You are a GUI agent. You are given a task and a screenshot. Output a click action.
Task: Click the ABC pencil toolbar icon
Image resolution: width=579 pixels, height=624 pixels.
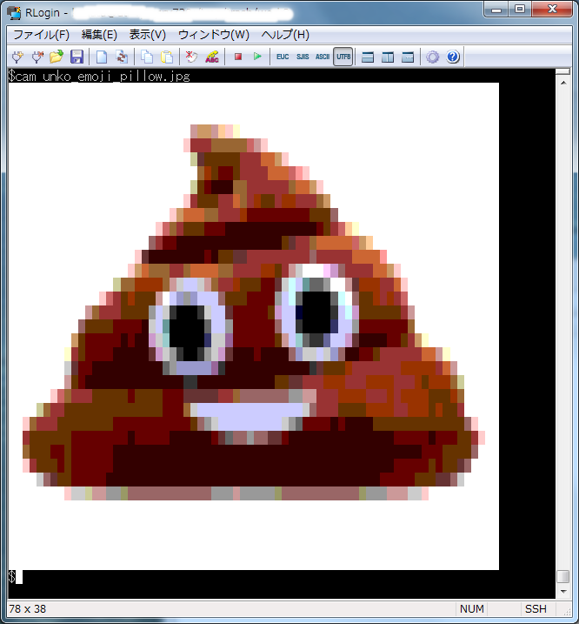tap(212, 57)
